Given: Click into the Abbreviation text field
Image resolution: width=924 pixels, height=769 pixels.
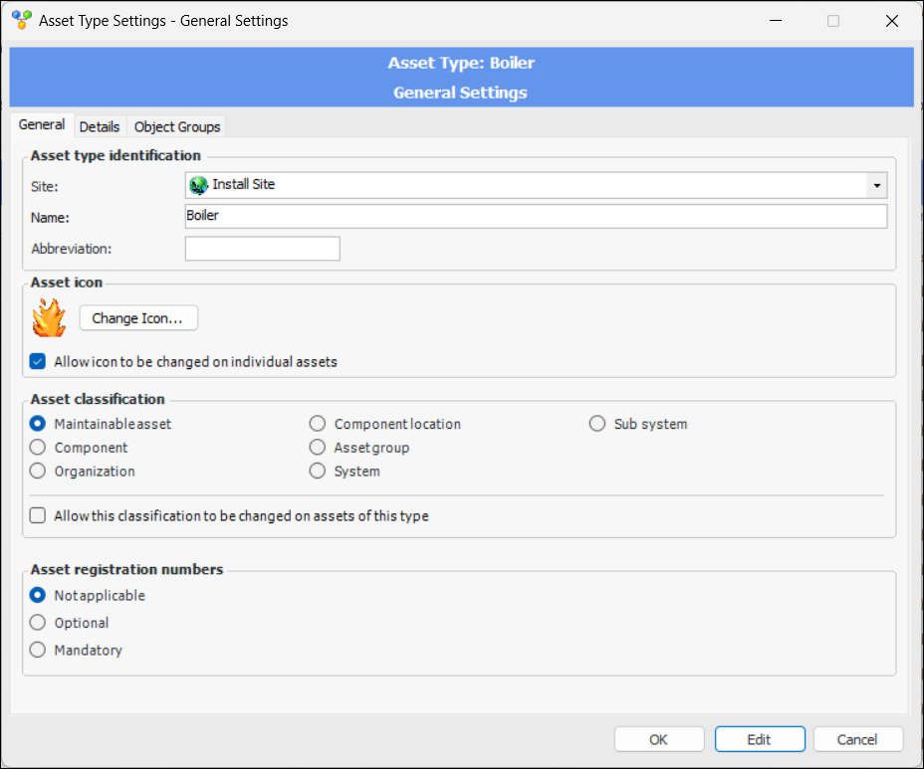Looking at the screenshot, I should pyautogui.click(x=262, y=249).
